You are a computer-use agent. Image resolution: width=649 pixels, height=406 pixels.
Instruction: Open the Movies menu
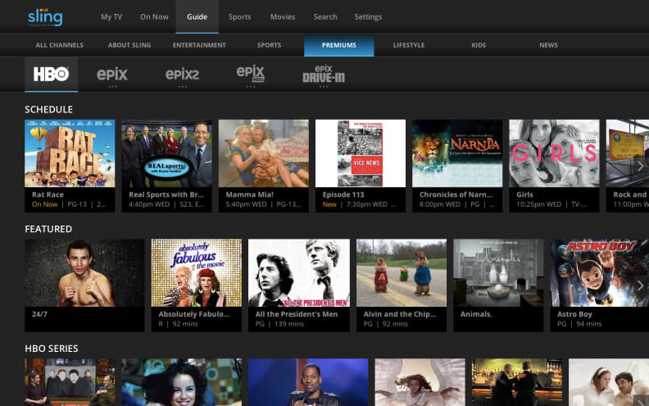tap(283, 17)
